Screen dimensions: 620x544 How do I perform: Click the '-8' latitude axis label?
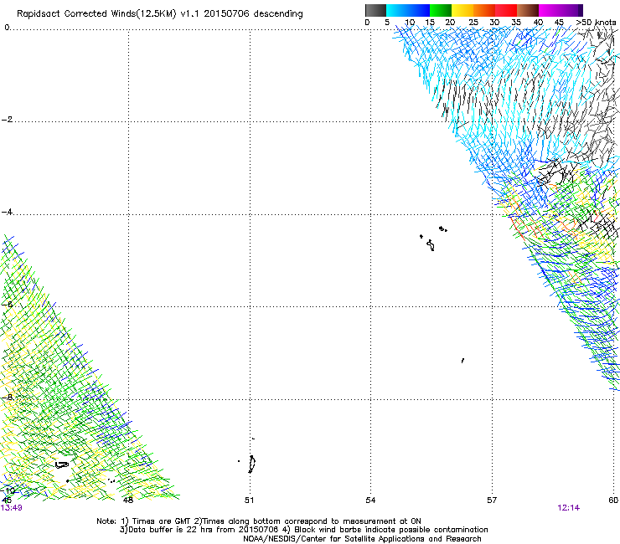(7, 398)
